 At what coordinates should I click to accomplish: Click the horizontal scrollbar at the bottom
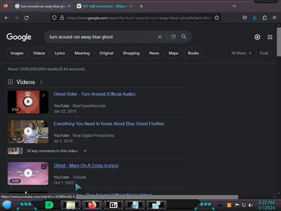(157, 197)
